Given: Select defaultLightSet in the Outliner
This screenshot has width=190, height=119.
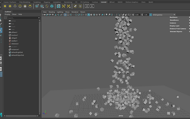Looking at the screenshot, I should (17, 52).
